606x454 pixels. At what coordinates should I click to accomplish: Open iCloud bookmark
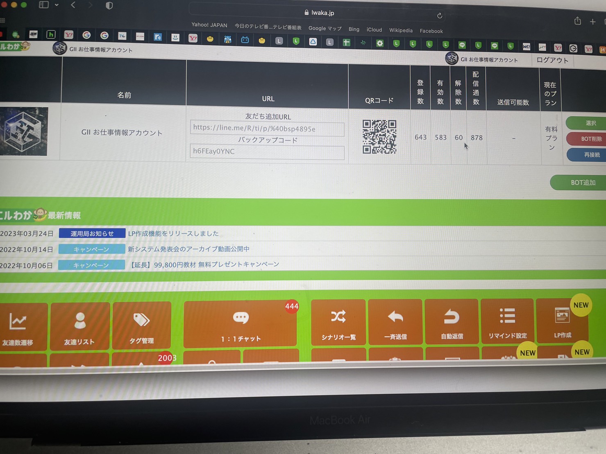(x=374, y=30)
